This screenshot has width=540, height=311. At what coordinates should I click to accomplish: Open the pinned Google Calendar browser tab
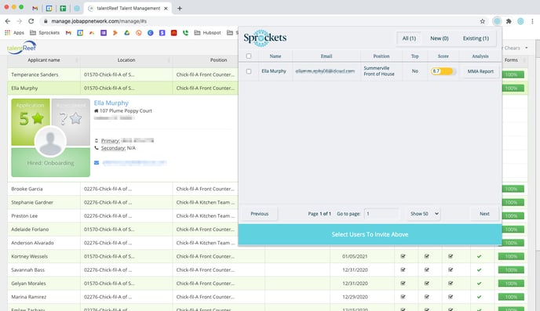point(49,9)
